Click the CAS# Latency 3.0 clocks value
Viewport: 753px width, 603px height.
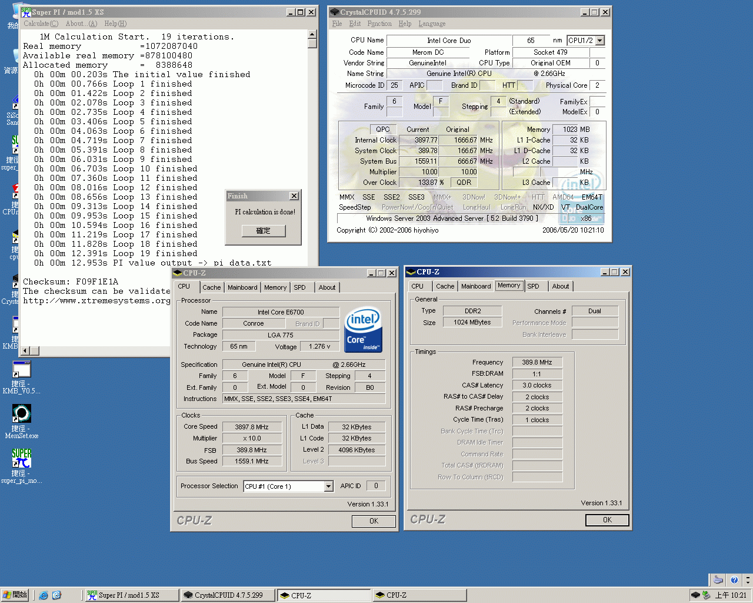click(537, 385)
